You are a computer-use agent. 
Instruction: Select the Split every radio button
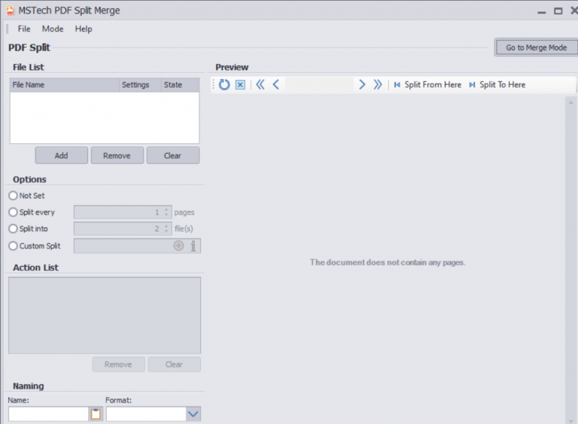[13, 212]
